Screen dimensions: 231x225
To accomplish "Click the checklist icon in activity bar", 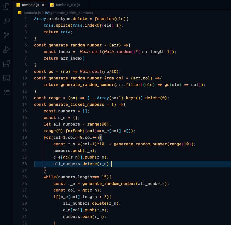I will pyautogui.click(x=7, y=92).
